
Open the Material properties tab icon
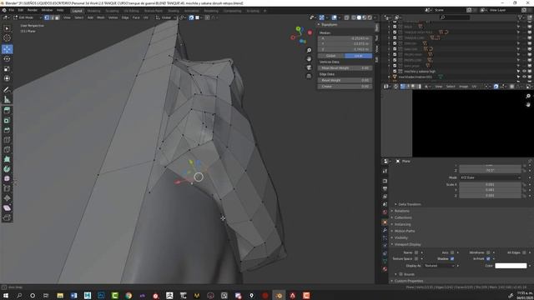pos(385,269)
